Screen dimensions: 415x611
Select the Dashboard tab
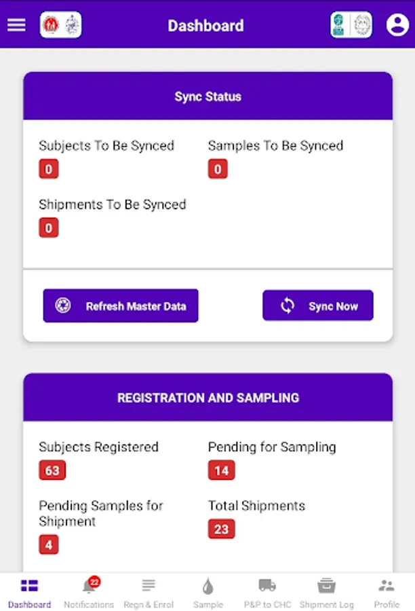(29, 591)
